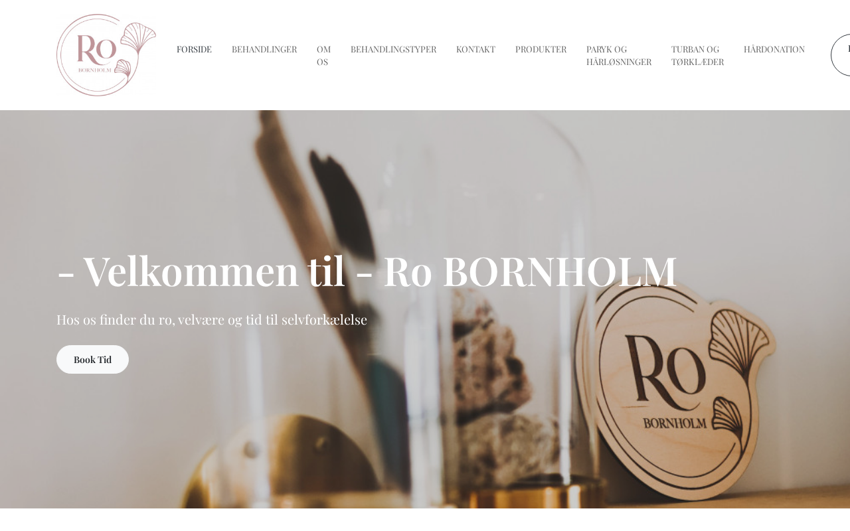Click the Ro Bornholm logo in header
The image size is (850, 531).
106,55
